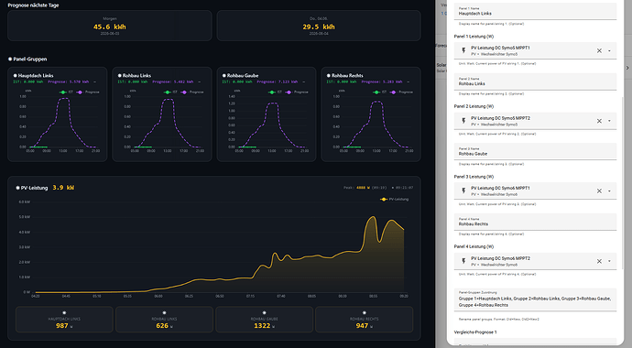Toggle IST series in Rohbau Gaube chart legend
632x348 pixels.
[x=275, y=92]
